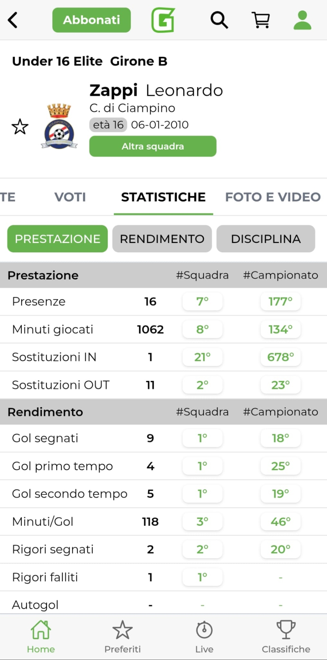Tap the C. di Ciampino team crest

tap(59, 126)
